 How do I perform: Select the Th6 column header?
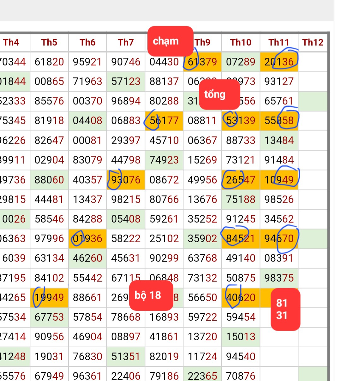[87, 42]
